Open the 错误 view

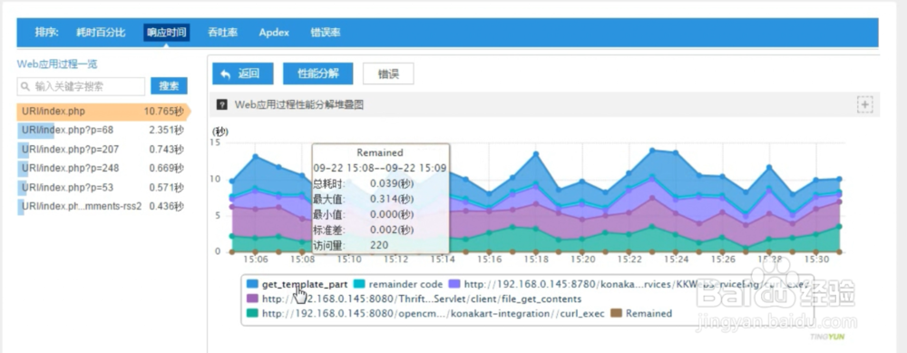[388, 74]
